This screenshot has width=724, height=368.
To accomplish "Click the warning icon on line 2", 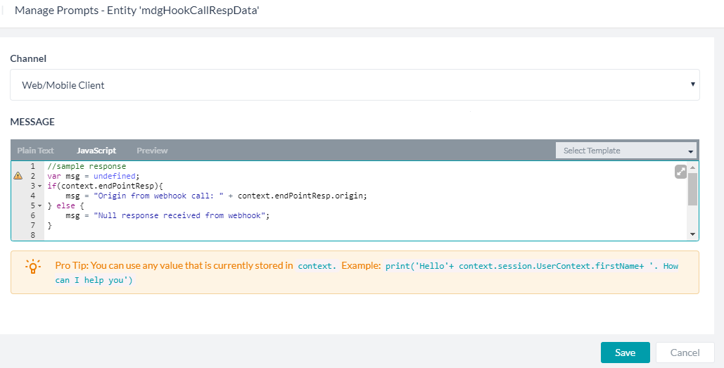I will click(18, 176).
